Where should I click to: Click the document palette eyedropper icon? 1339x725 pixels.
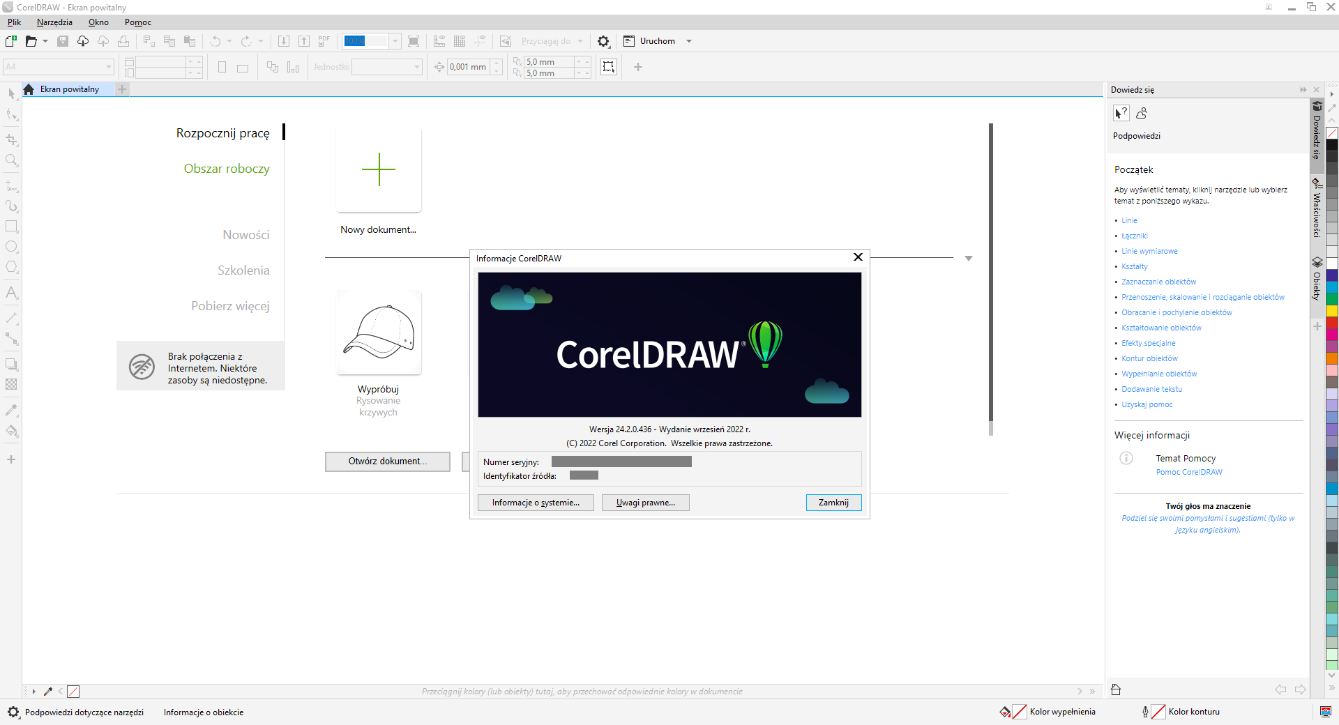[x=48, y=692]
